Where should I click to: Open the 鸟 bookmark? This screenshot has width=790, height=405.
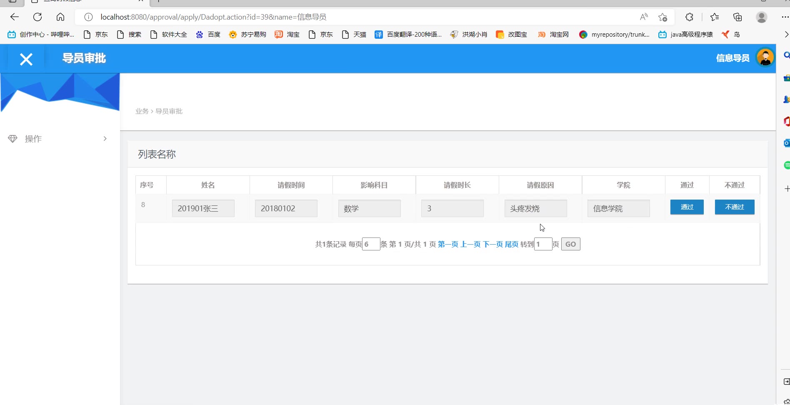coord(731,35)
